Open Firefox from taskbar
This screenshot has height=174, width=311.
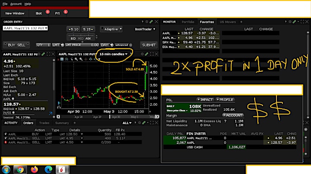click(x=34, y=169)
